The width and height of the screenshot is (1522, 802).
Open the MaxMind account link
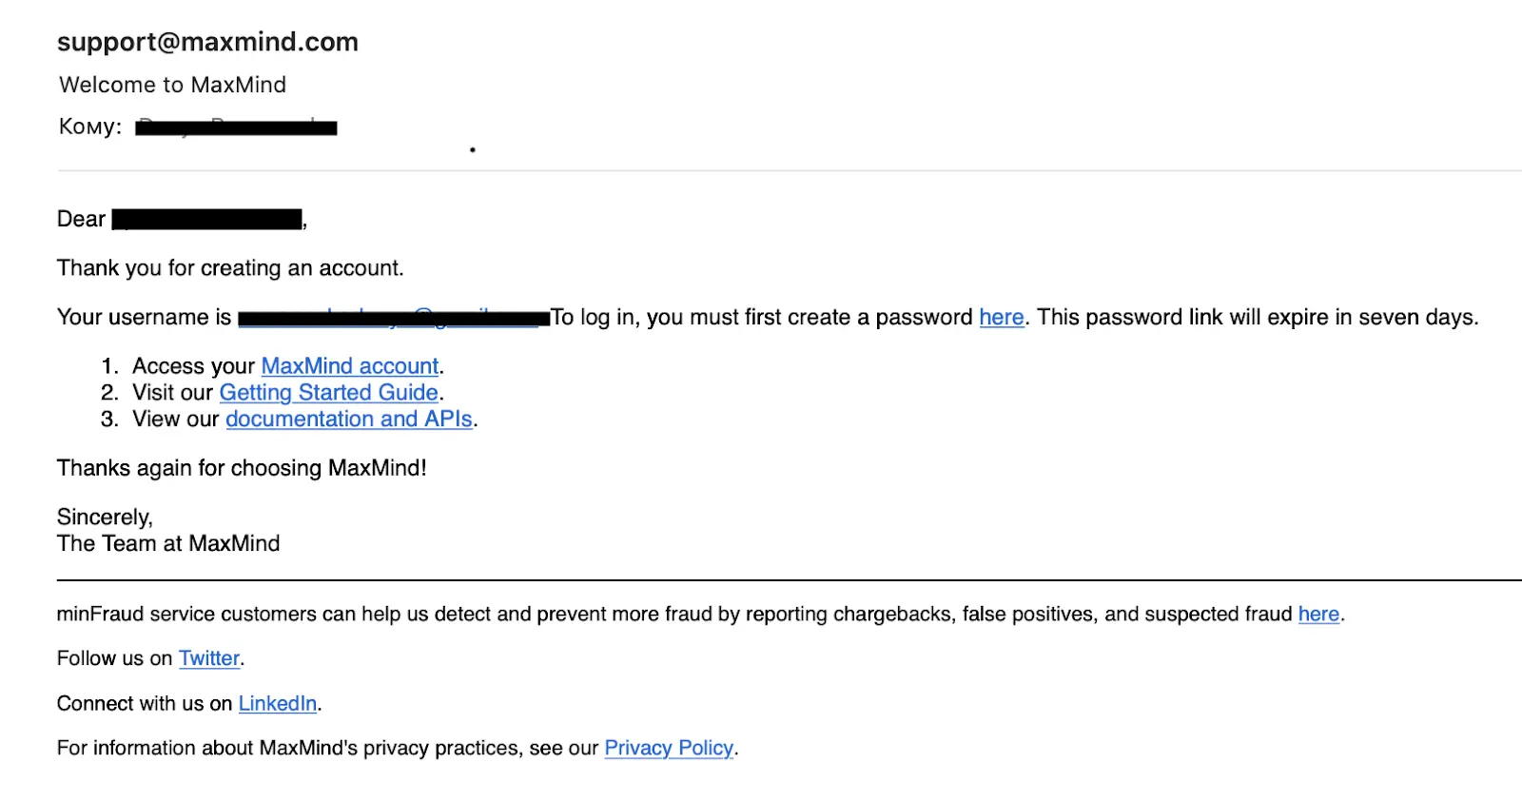(349, 366)
